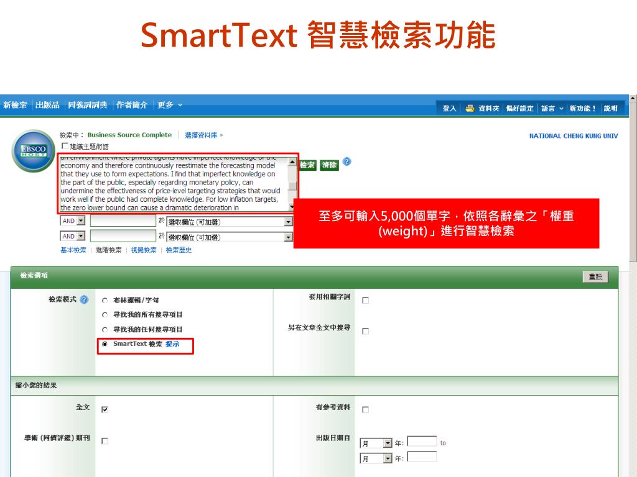The height and width of the screenshot is (477, 637).
Task: Expand the language menu
Action: (552, 108)
